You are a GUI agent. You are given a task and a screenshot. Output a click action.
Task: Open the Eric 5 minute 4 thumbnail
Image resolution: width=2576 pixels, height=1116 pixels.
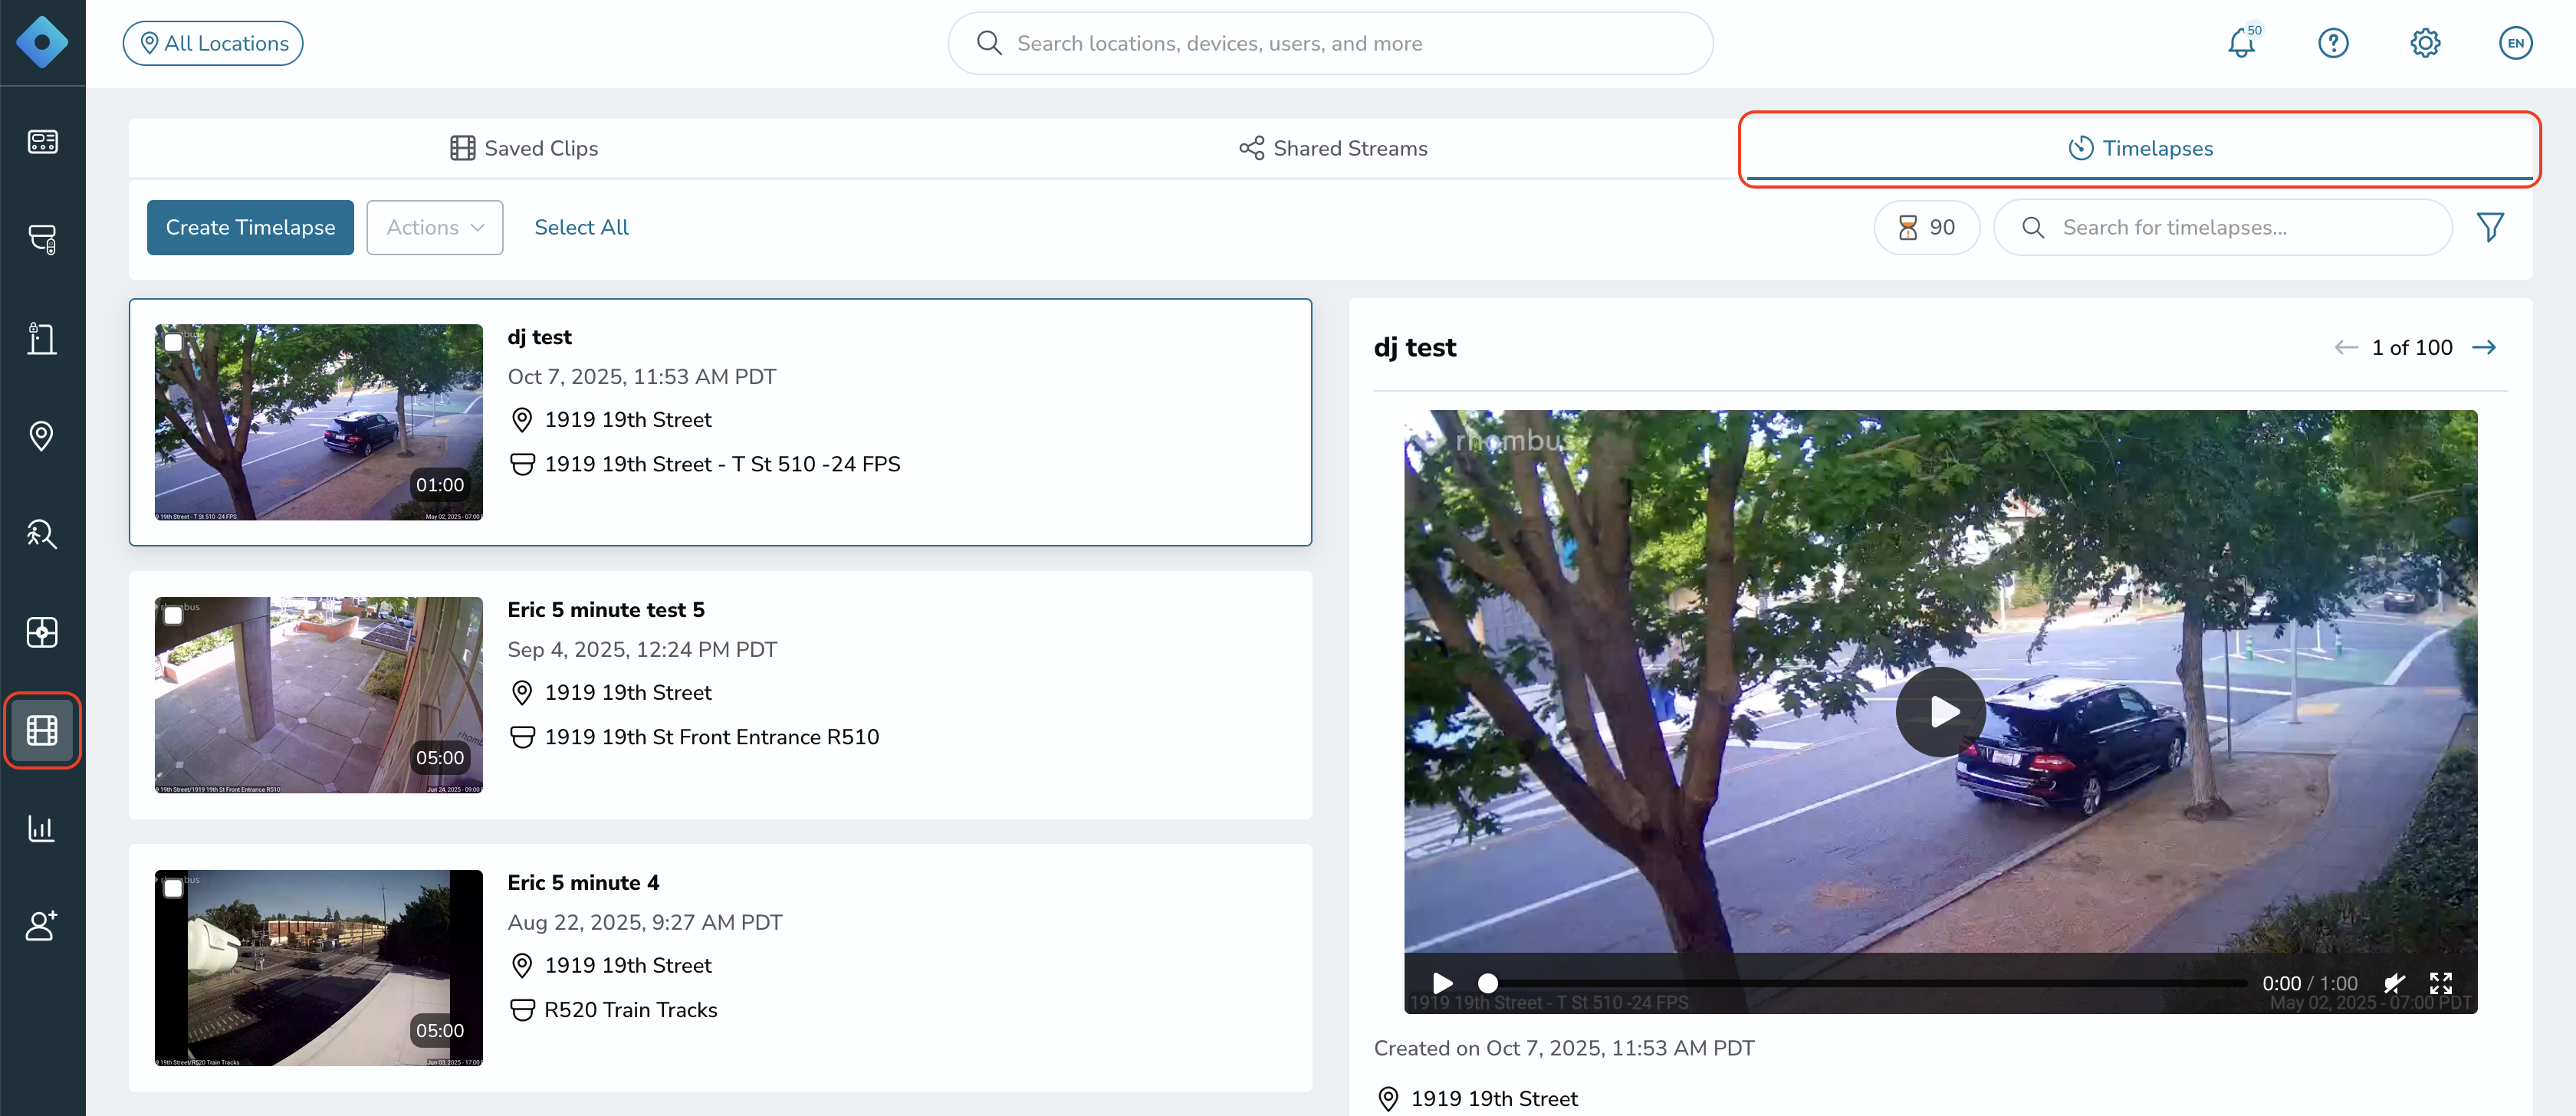319,968
